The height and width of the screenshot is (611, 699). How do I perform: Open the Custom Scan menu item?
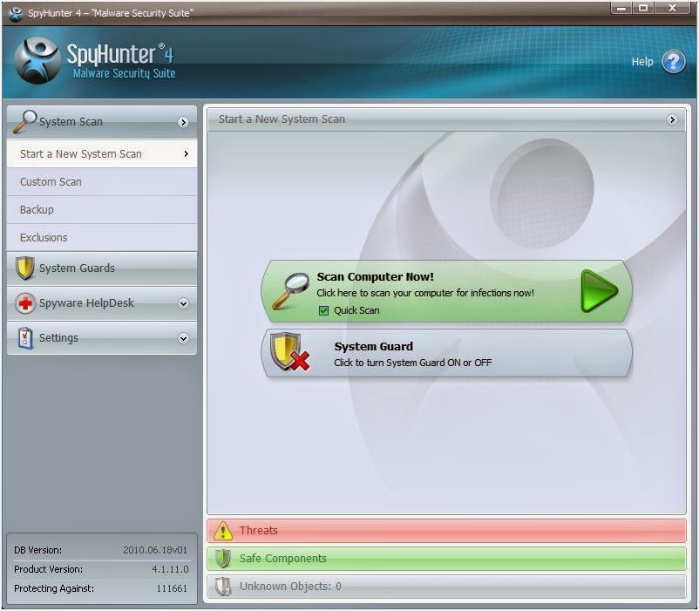(x=102, y=182)
